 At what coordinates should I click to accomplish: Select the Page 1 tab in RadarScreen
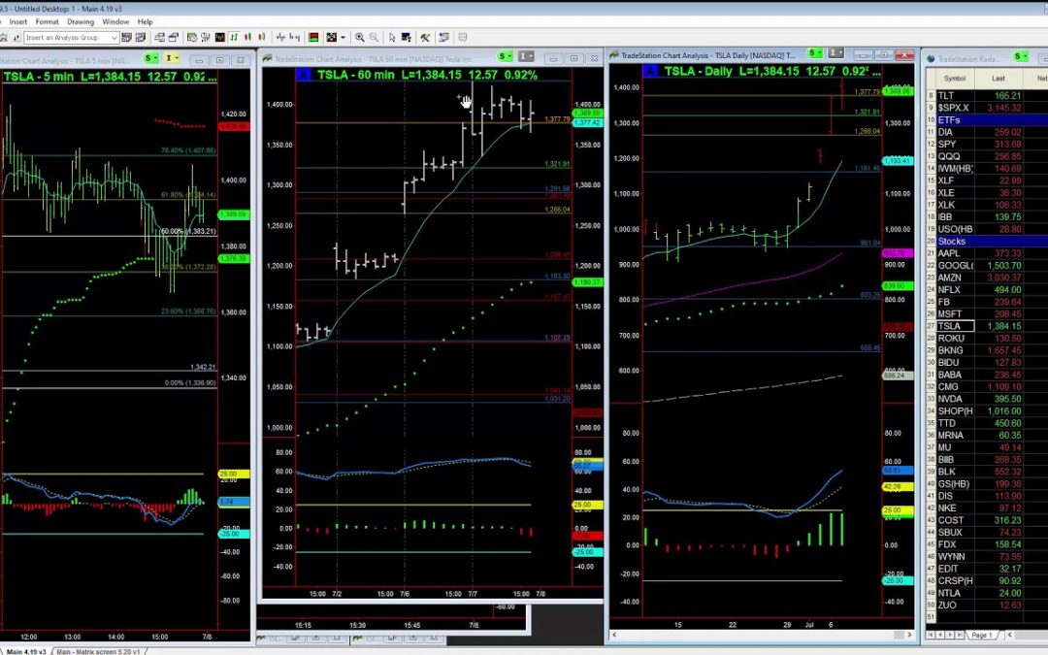click(982, 635)
